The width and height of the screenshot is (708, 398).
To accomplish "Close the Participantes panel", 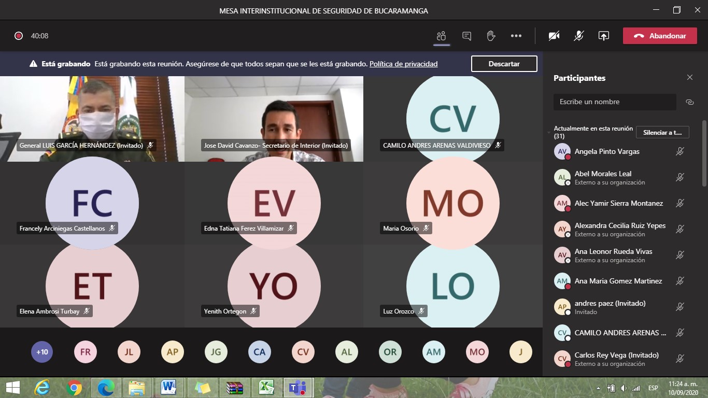I will (x=689, y=78).
